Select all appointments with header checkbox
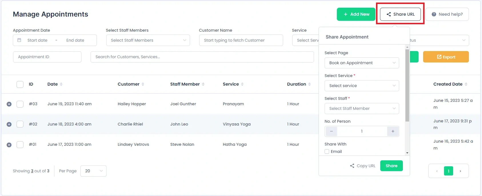Screen dimensions: 482x196 tap(20, 84)
